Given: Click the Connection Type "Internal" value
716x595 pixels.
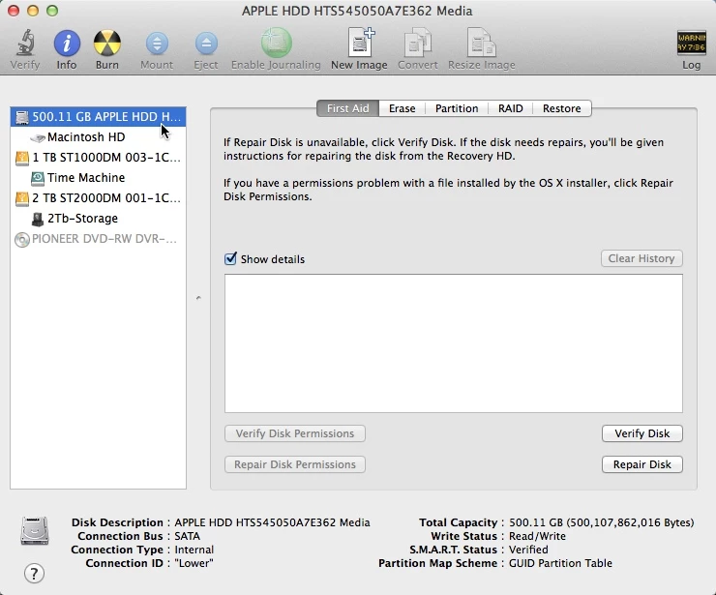Looking at the screenshot, I should pos(194,550).
